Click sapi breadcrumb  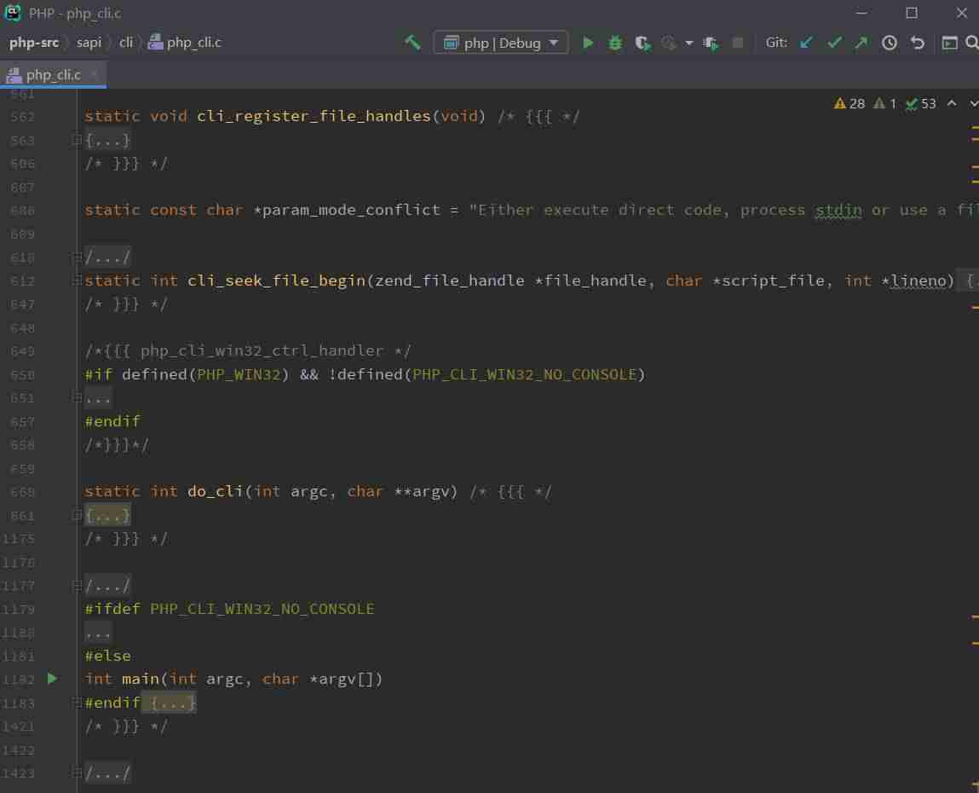click(89, 43)
